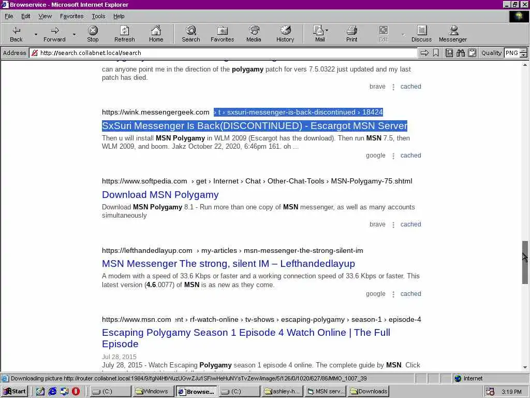The height and width of the screenshot is (398, 530).
Task: Click the Discuss toolbar button
Action: pos(421,34)
